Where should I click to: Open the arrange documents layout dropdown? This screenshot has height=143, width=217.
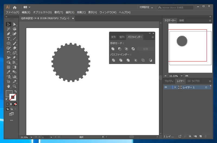pos(27,7)
